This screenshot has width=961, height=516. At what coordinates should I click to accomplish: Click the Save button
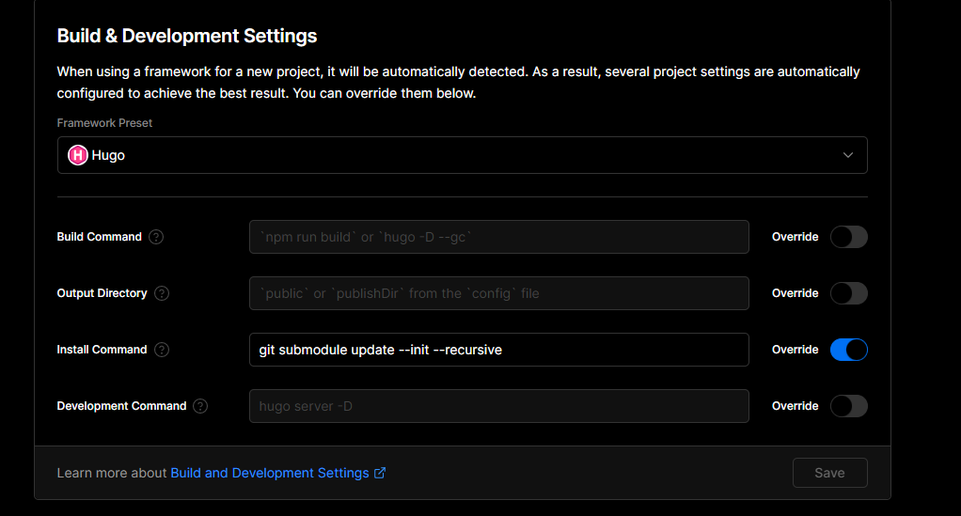[x=830, y=473]
